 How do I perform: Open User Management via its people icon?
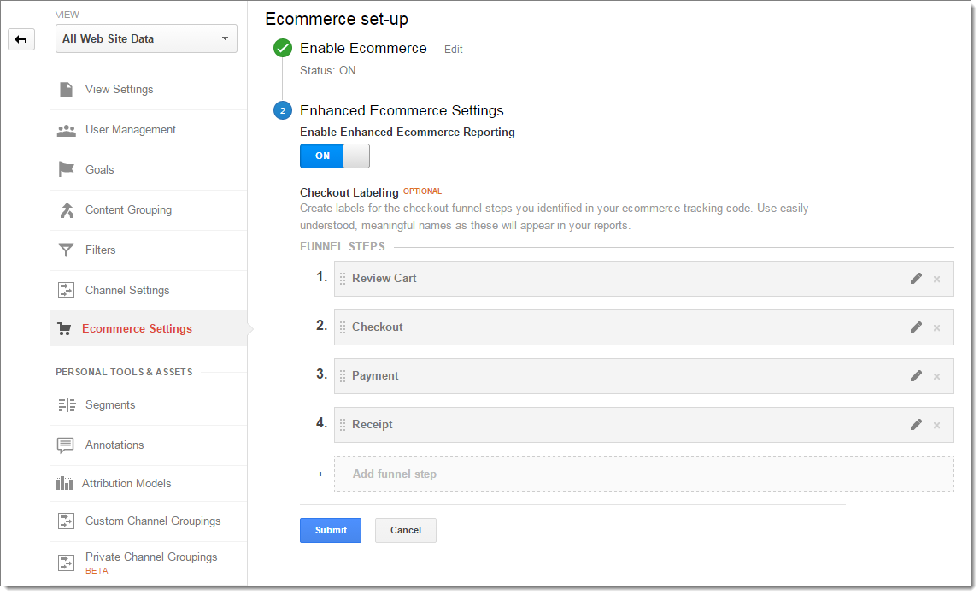(x=66, y=129)
